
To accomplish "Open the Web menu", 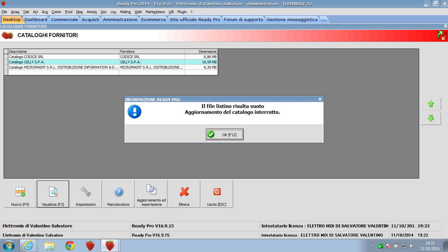I will [x=138, y=12].
